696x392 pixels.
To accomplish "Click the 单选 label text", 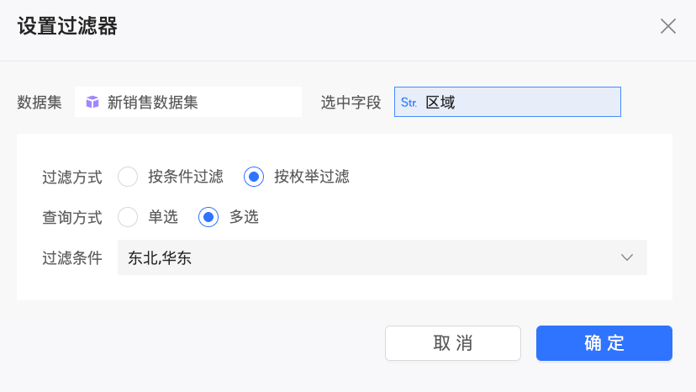I will [x=163, y=217].
